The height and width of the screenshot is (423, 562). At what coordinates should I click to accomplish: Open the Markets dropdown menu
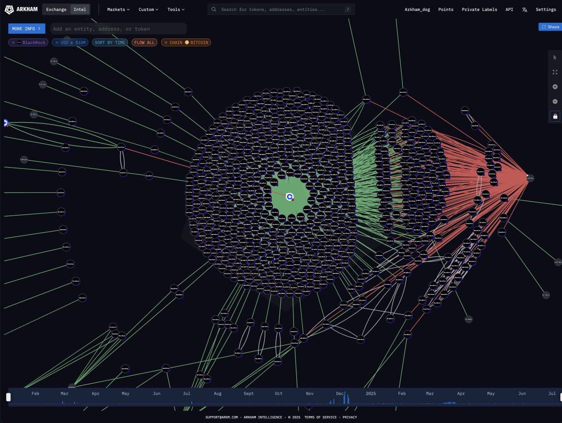[118, 9]
